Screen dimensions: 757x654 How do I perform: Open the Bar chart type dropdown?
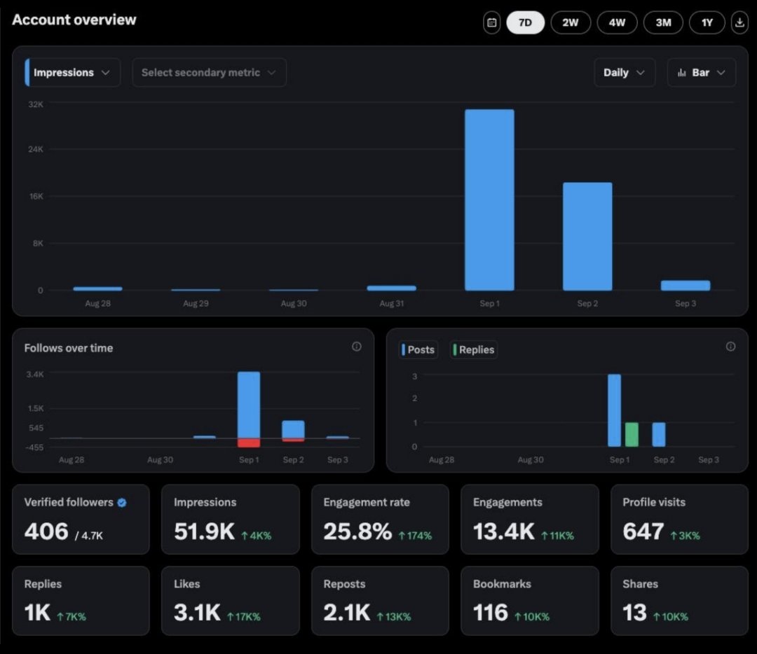pyautogui.click(x=701, y=72)
